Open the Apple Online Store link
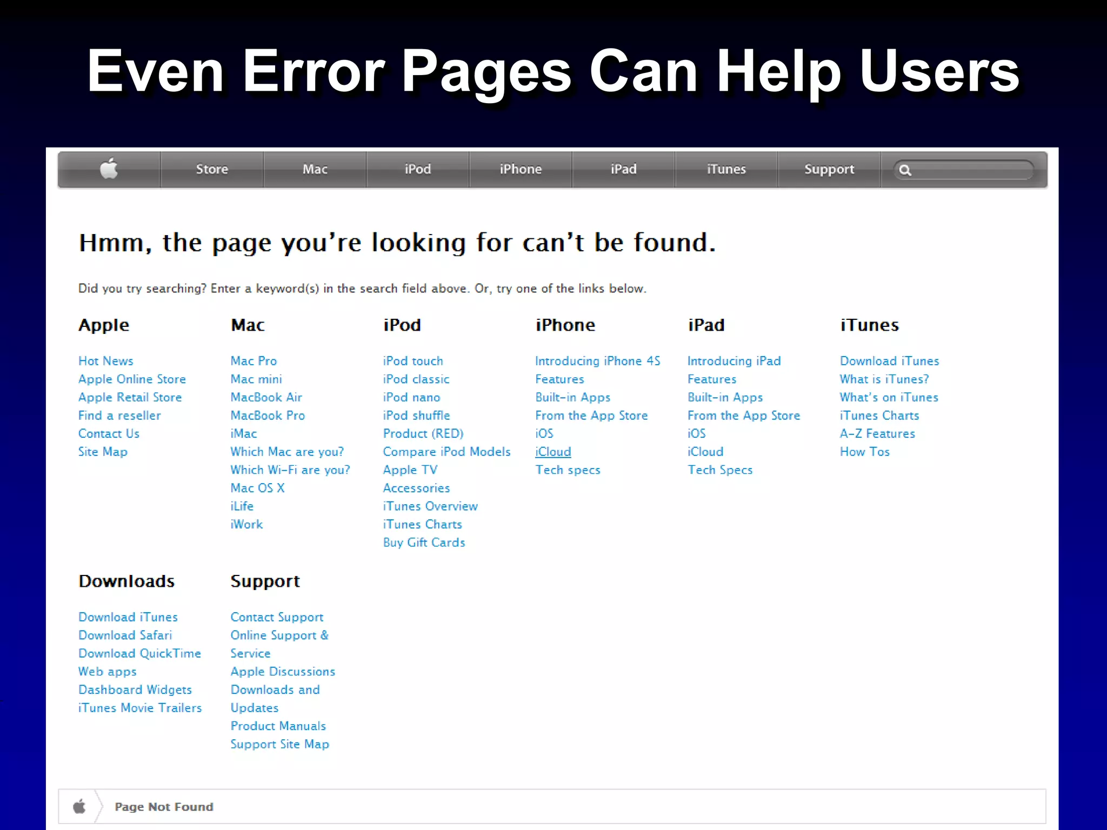1107x830 pixels. 132,379
